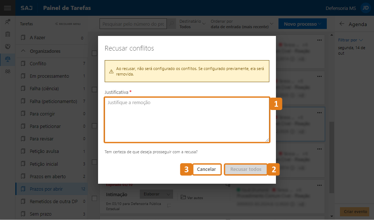Image resolution: width=374 pixels, height=220 pixels.
Task: Open the people group icon in left rail
Action: pyautogui.click(x=8, y=71)
